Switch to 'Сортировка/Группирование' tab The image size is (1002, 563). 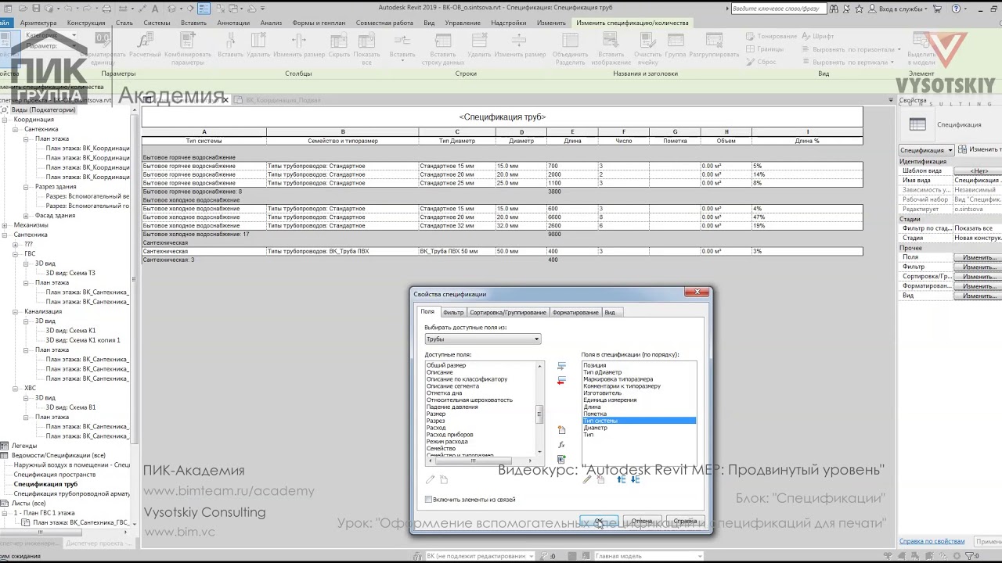click(508, 312)
